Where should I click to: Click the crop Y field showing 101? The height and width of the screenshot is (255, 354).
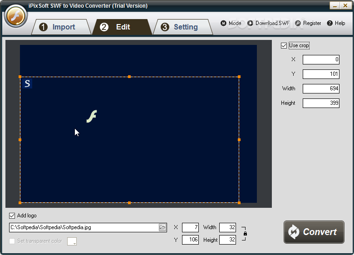click(321, 74)
